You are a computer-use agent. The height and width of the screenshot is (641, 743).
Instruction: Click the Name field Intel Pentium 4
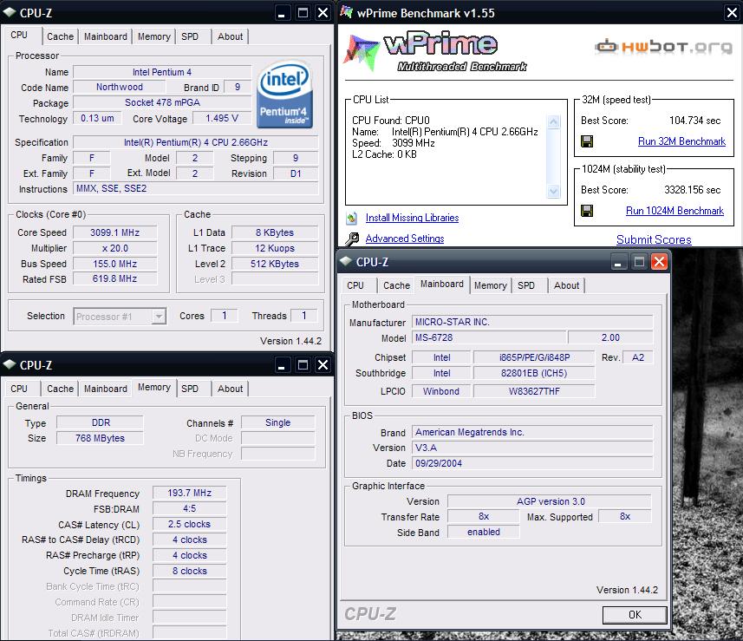coord(162,72)
